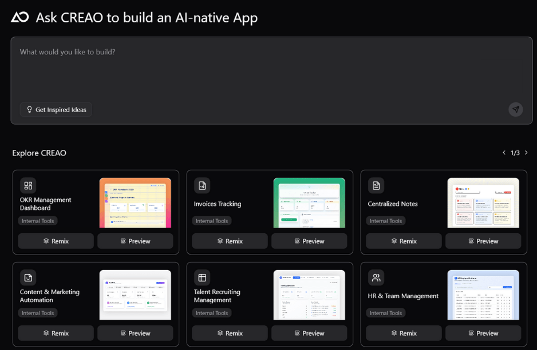The height and width of the screenshot is (350, 537).
Task: Go to the next templates page
Action: tap(526, 153)
